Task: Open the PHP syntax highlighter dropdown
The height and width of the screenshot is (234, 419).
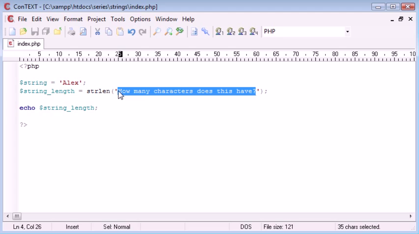Action: (x=347, y=31)
